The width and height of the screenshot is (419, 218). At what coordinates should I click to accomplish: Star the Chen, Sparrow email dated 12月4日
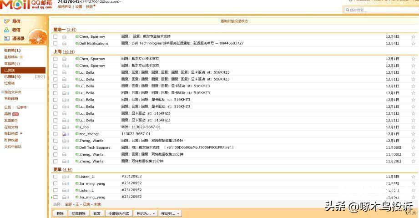click(413, 37)
